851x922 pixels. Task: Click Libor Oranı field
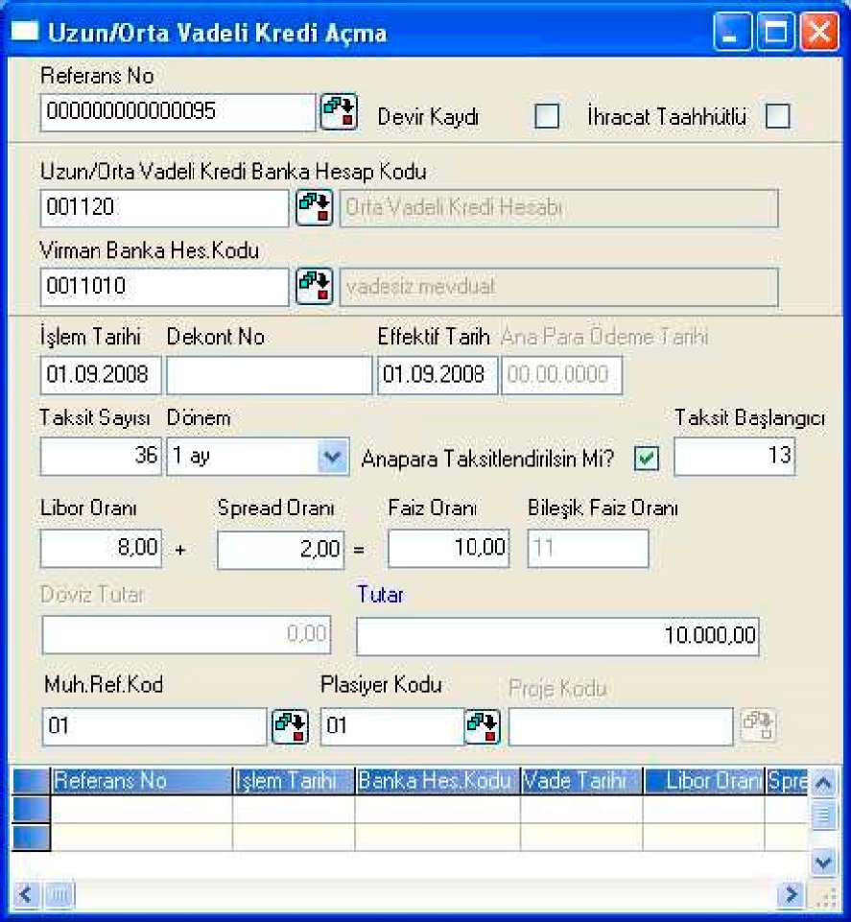point(101,548)
